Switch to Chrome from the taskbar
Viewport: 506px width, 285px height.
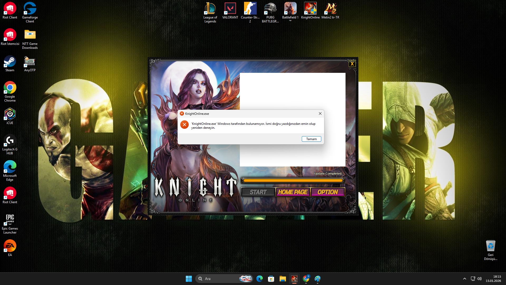click(306, 279)
